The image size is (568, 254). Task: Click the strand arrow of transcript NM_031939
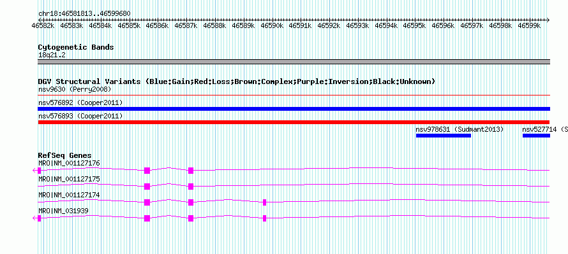[x=34, y=218]
